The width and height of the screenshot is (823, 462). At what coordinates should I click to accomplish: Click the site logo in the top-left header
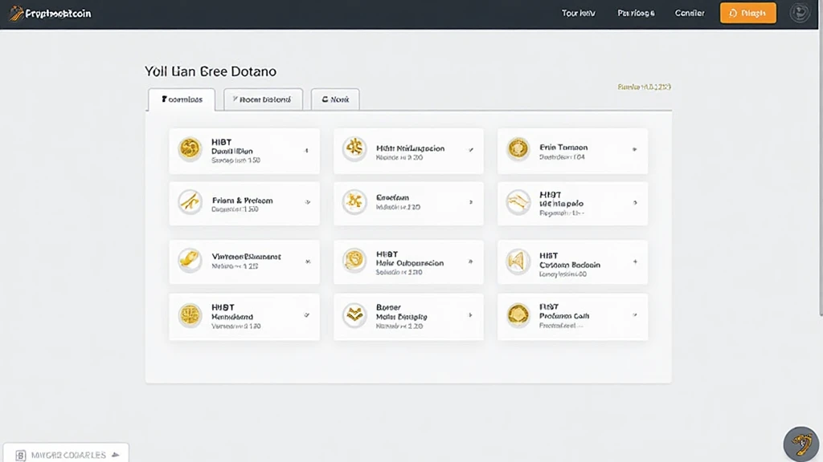pos(51,14)
